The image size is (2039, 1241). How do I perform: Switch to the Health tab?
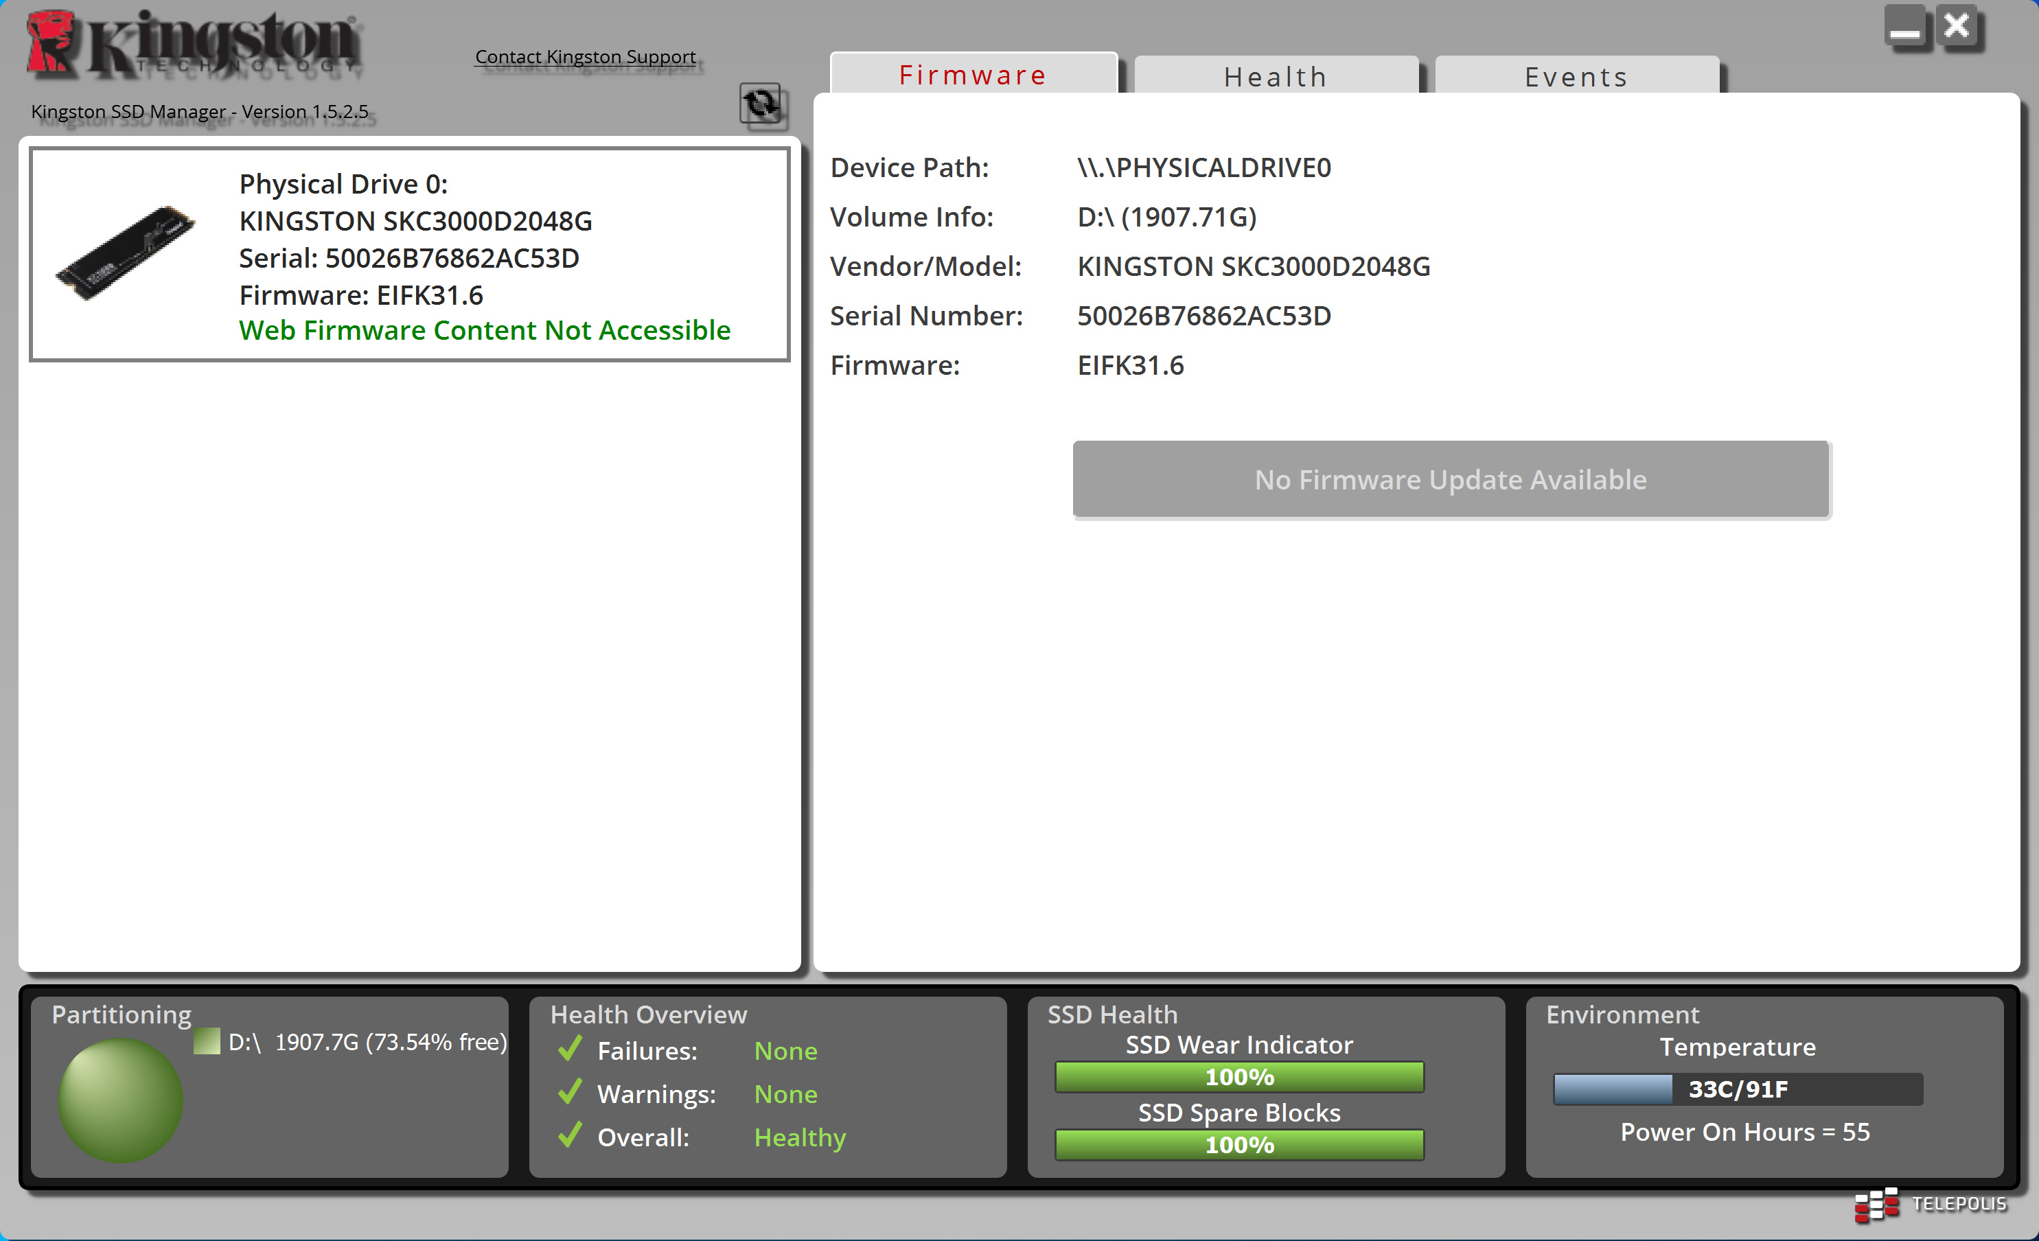(1275, 76)
